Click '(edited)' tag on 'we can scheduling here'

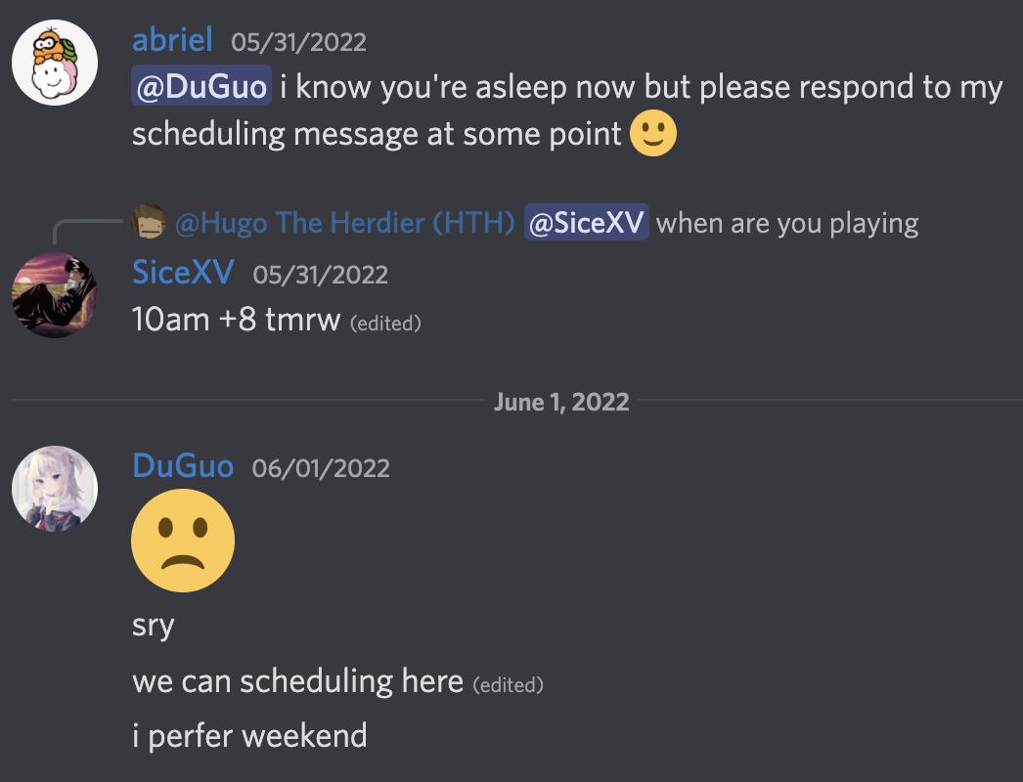[x=509, y=685]
